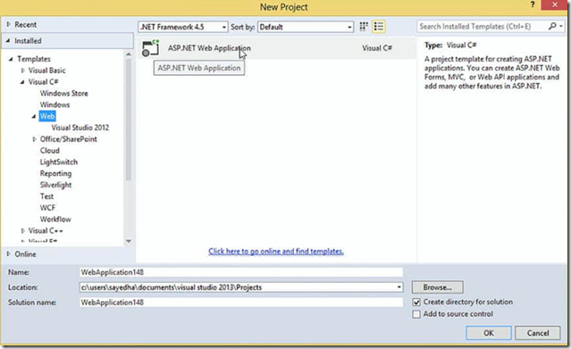
Task: Select Test template category
Action: (x=47, y=196)
